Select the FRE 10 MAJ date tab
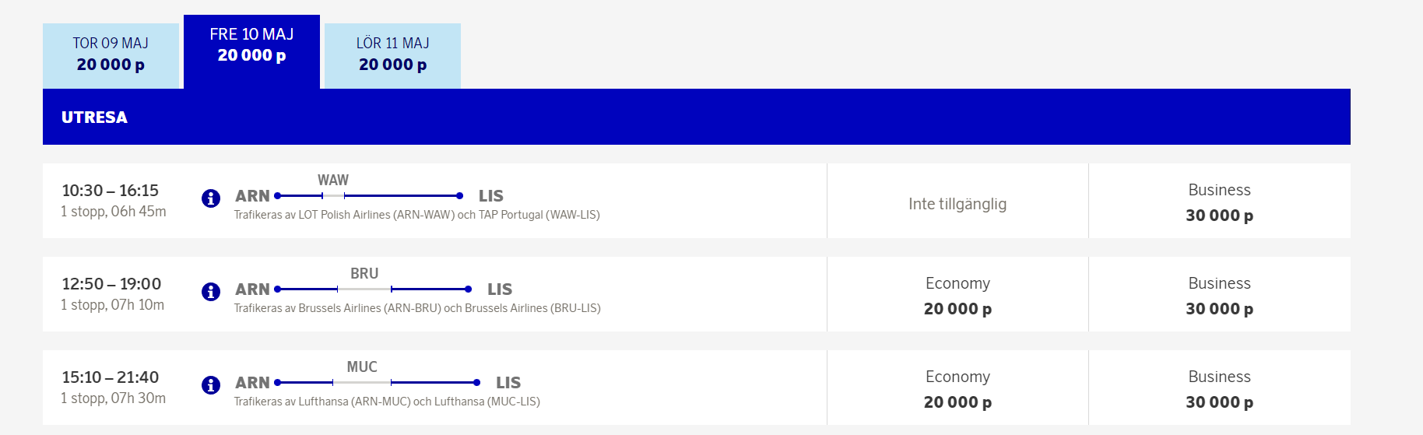 point(251,45)
